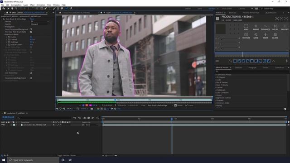Select the Rectangle shape tool
The height and width of the screenshot is (163, 290).
click(x=42, y=9)
